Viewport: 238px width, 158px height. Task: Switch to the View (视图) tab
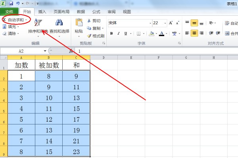coord(127,11)
